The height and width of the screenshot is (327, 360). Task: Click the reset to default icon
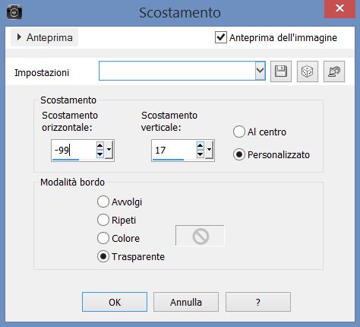pos(334,71)
